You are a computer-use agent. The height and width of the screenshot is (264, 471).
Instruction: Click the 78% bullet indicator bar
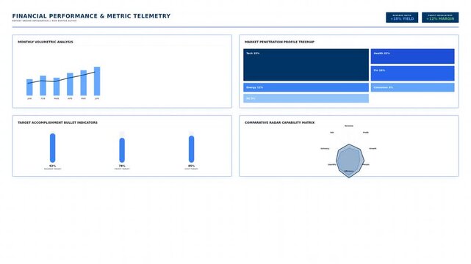(x=122, y=150)
